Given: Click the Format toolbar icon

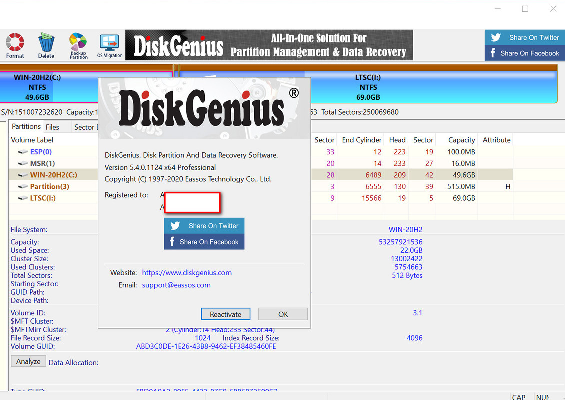Looking at the screenshot, I should (x=15, y=45).
